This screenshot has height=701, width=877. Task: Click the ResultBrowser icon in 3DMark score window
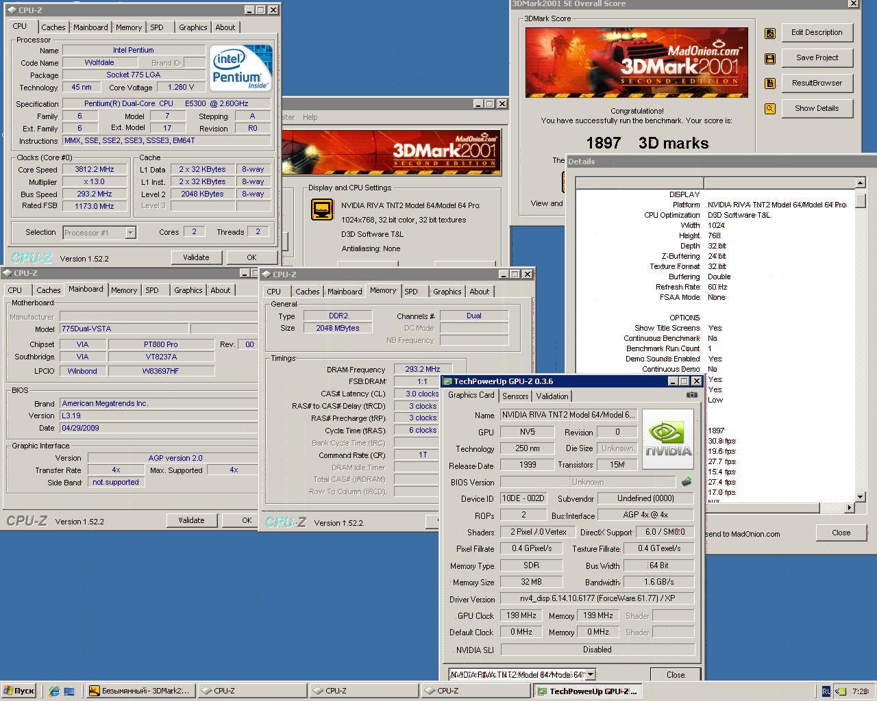[x=770, y=84]
